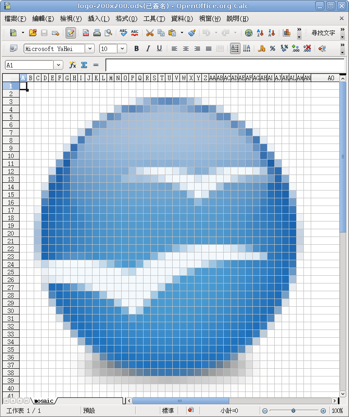Toggle Bold formatting
Image resolution: width=349 pixels, height=417 pixels.
pyautogui.click(x=136, y=49)
